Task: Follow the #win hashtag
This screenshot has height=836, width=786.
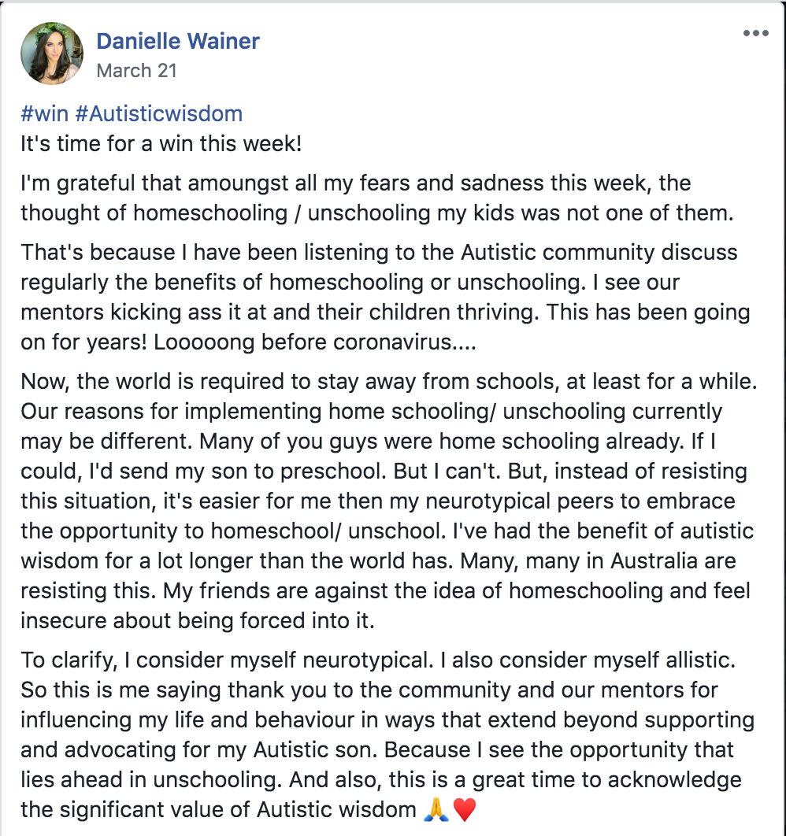Action: pos(44,113)
